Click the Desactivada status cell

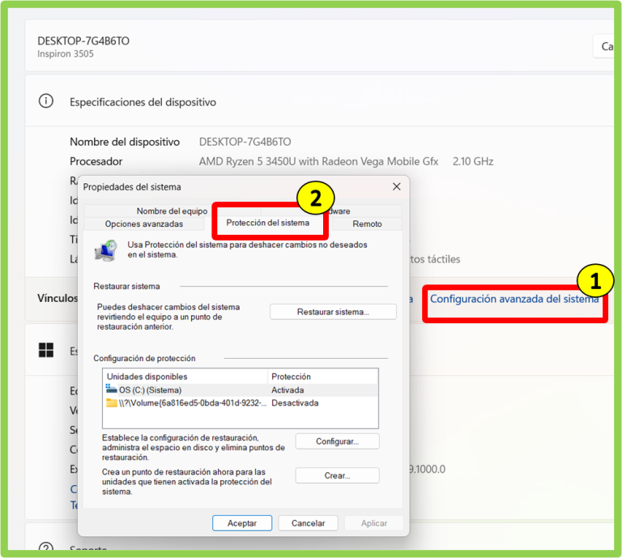295,403
